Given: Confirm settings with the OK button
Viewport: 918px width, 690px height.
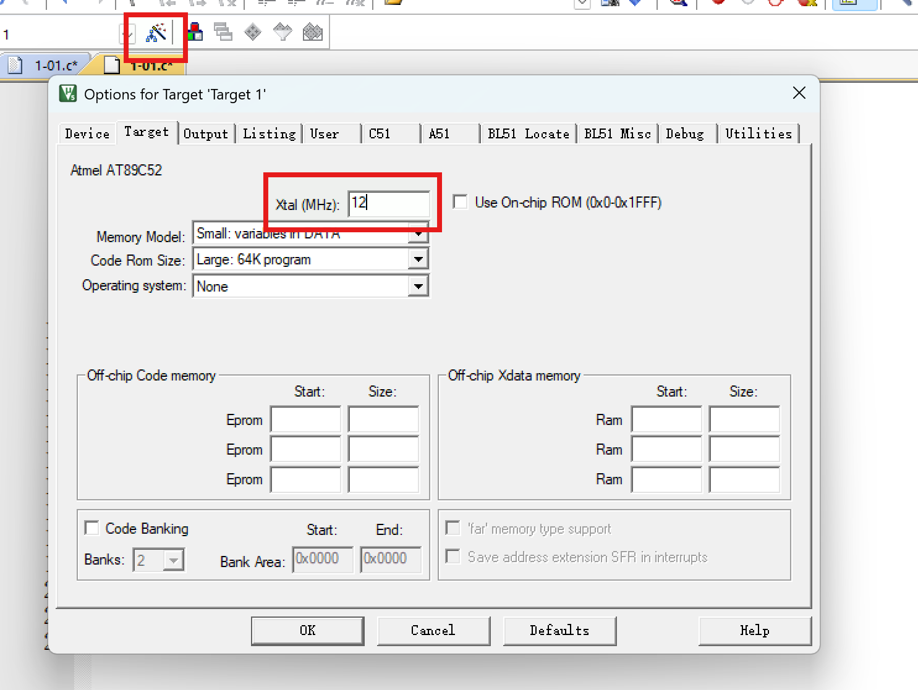Looking at the screenshot, I should [x=307, y=631].
